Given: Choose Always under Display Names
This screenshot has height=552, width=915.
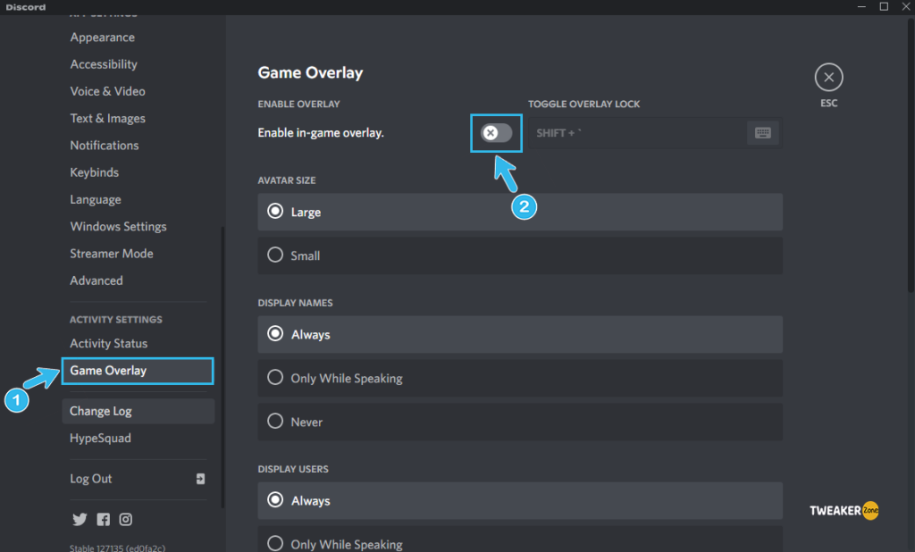Looking at the screenshot, I should [520, 334].
